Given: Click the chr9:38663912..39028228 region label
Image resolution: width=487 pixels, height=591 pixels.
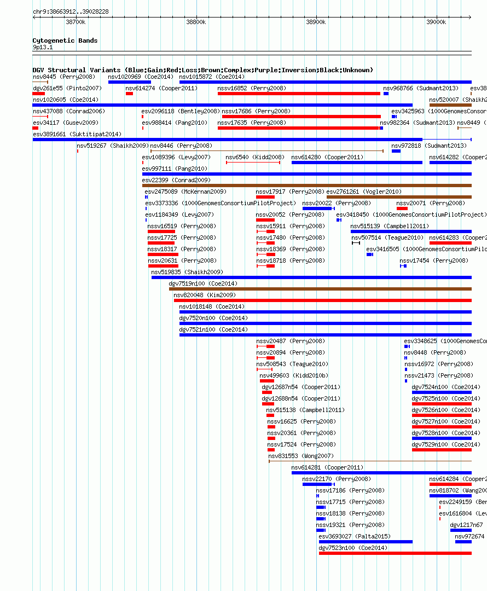Looking at the screenshot, I should coord(71,11).
